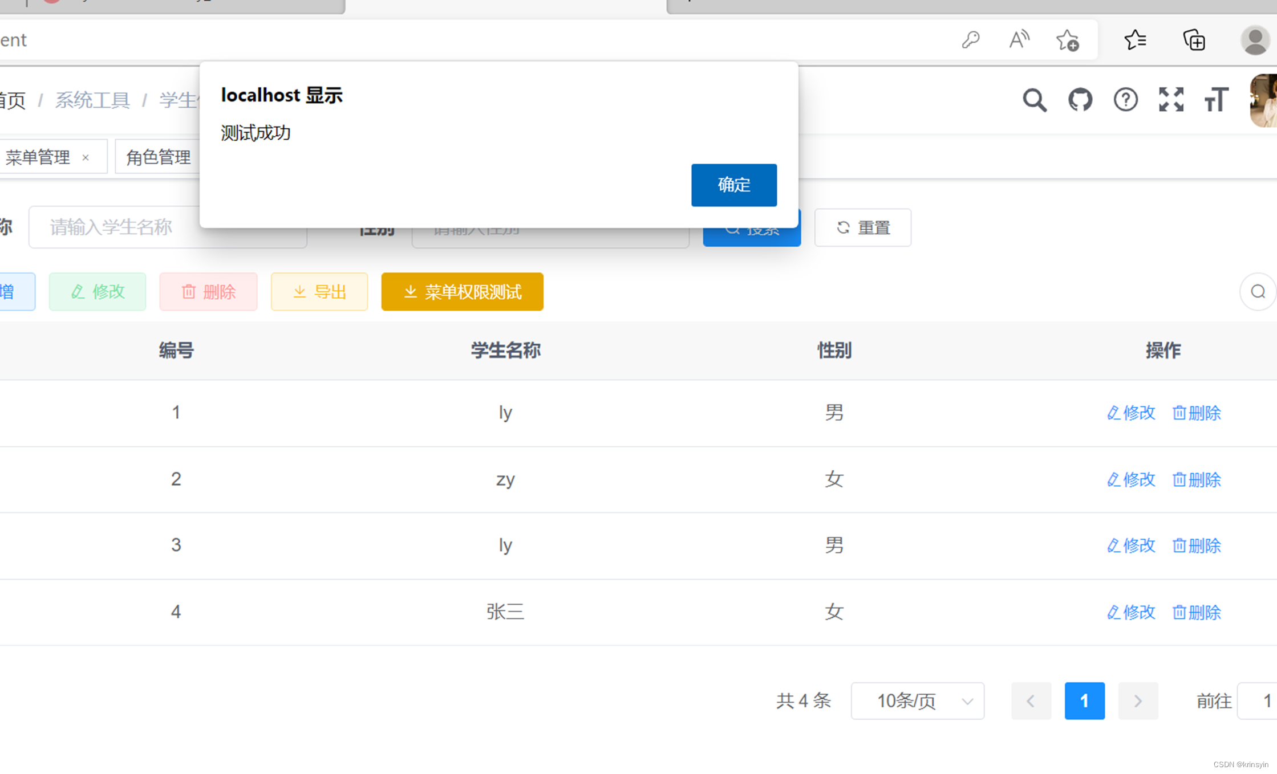Screen dimensions: 1277x774
Task: Close the 菜单管理 tab
Action: point(86,157)
